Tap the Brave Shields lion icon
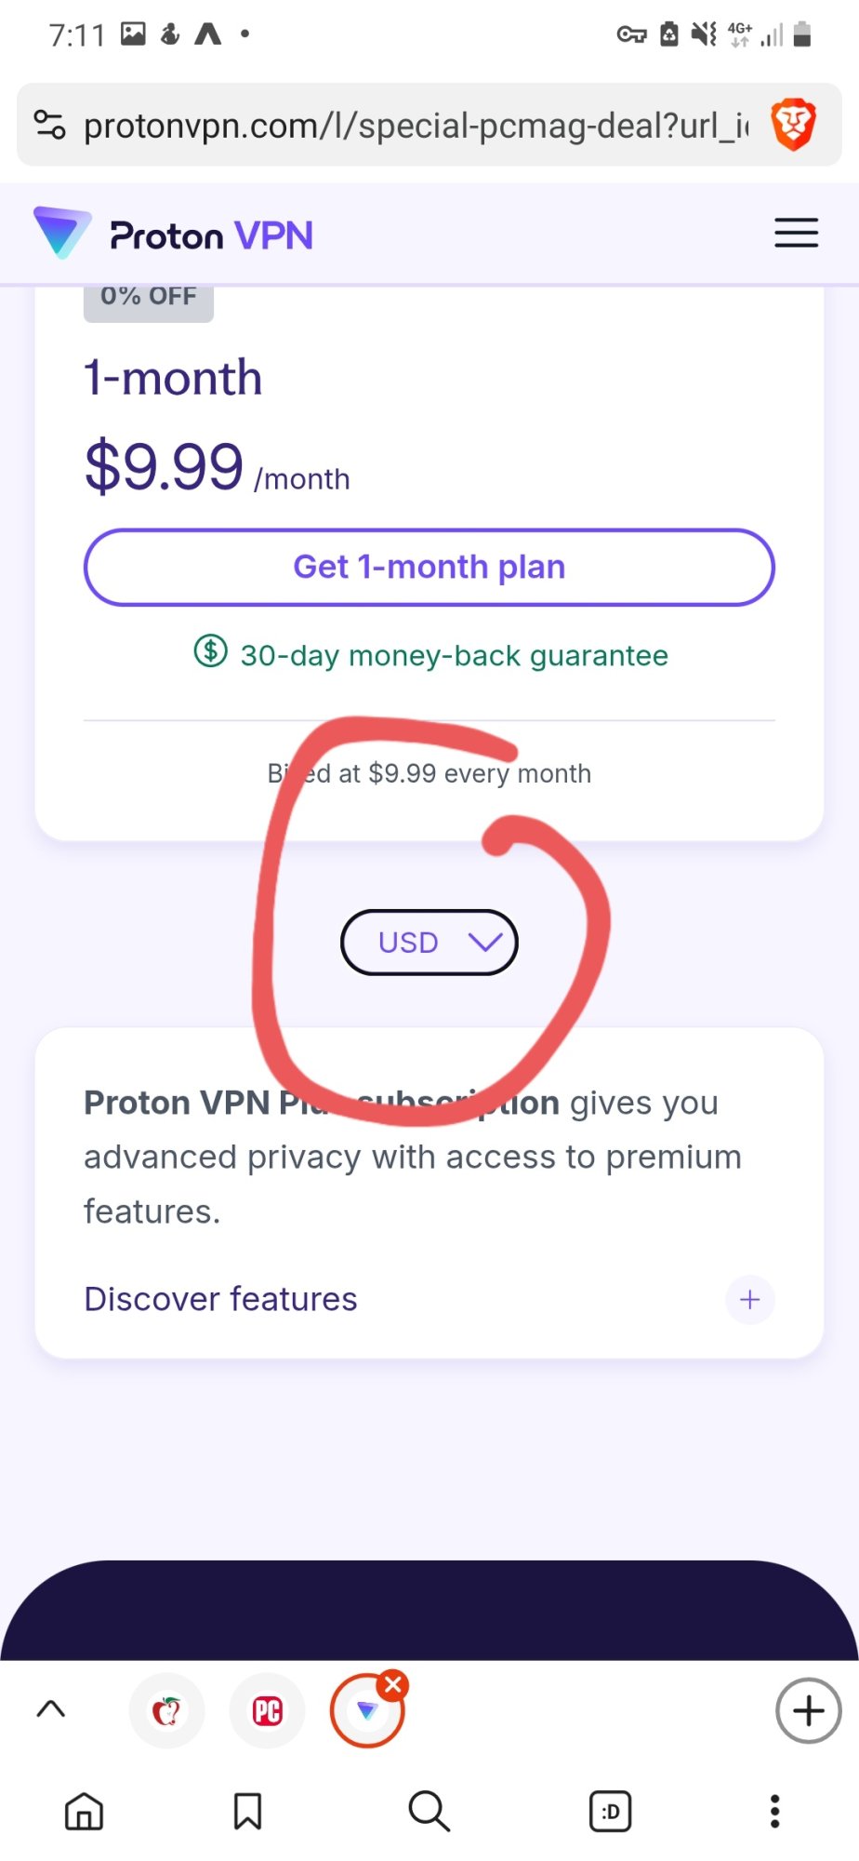 [x=792, y=125]
